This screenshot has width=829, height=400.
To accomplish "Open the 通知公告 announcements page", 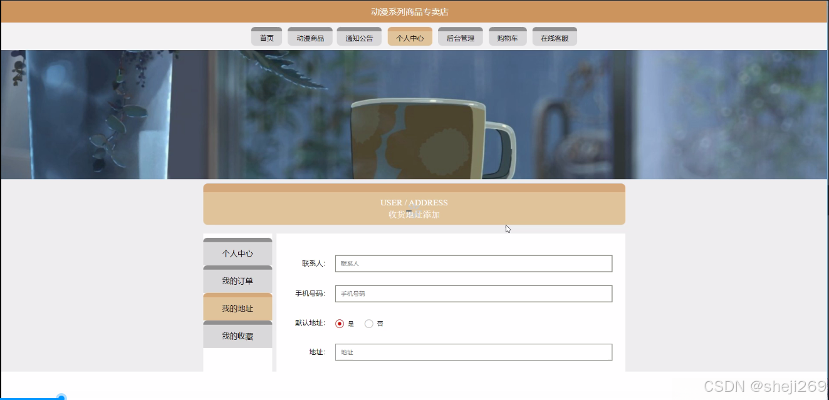I will (x=359, y=36).
